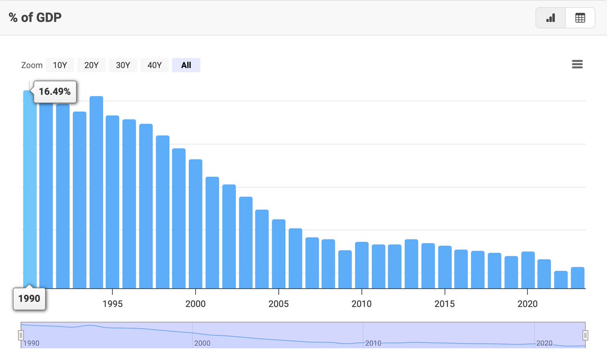Click the 1990 axis tooltip label
The width and height of the screenshot is (607, 356).
pos(29,299)
